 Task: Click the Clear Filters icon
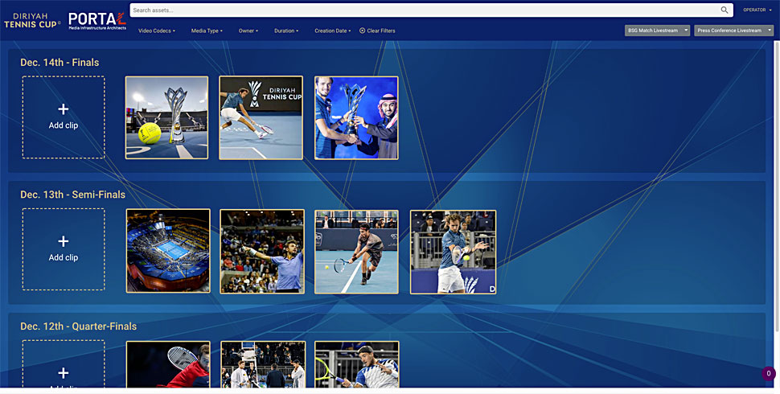[362, 31]
